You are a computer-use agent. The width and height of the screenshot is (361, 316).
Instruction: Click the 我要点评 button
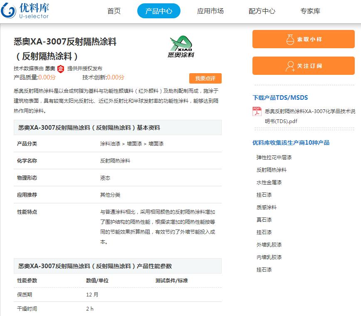[205, 79]
